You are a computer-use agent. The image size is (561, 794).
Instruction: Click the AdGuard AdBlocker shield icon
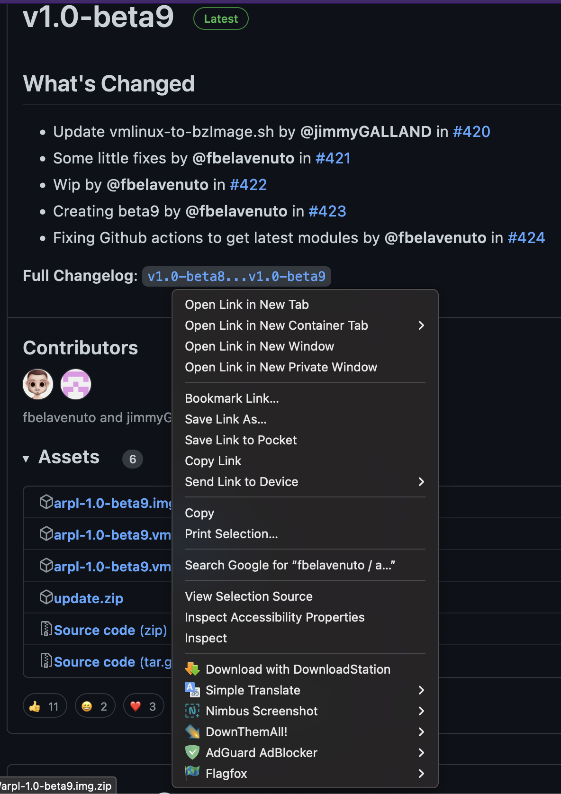click(x=192, y=752)
